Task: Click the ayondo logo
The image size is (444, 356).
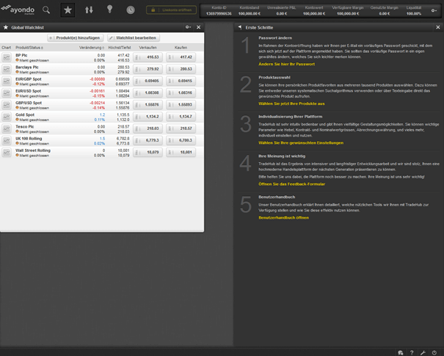Action: (18, 10)
